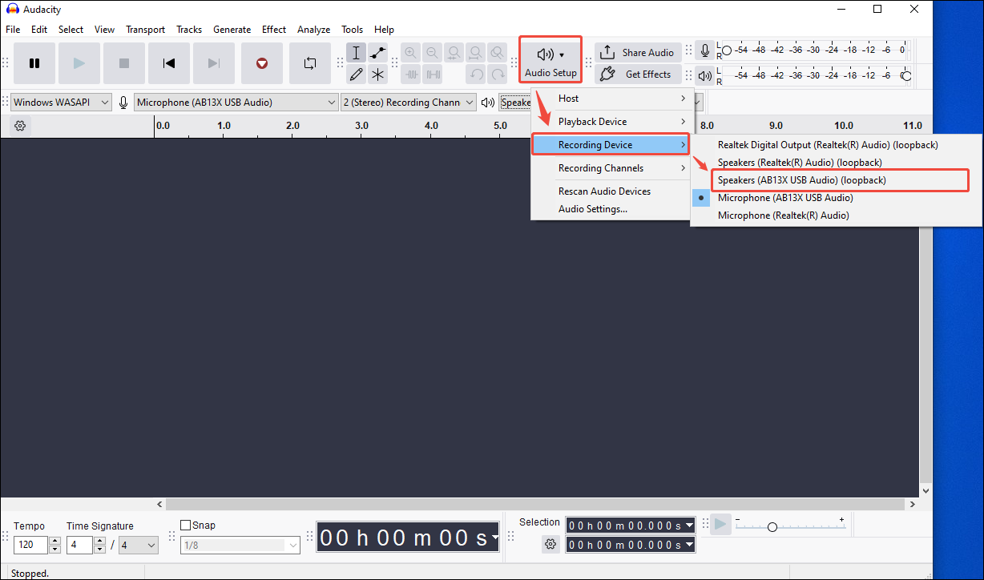Click the Get Effects button
Screen dimensions: 984x580
point(638,75)
